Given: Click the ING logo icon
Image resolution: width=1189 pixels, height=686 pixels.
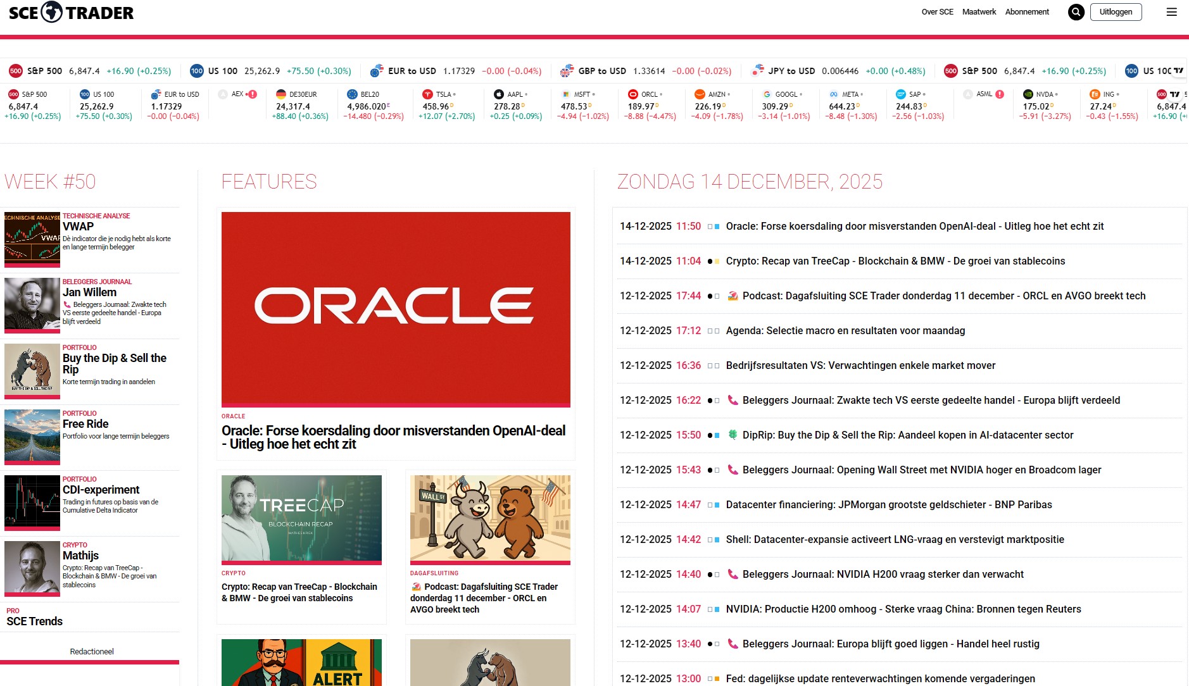Looking at the screenshot, I should (1095, 94).
